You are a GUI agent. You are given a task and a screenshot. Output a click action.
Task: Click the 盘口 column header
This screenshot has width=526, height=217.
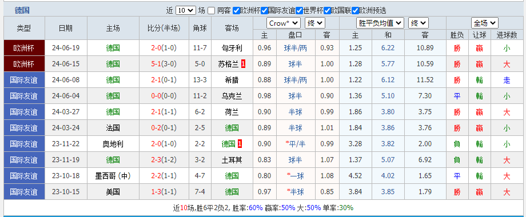(295, 35)
